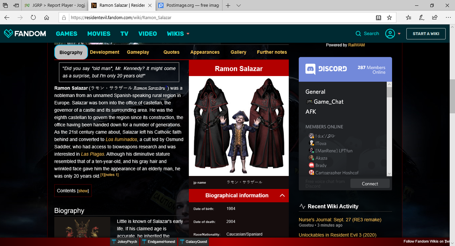Open a new browser tab
The image size is (455, 246).
tap(228, 5)
